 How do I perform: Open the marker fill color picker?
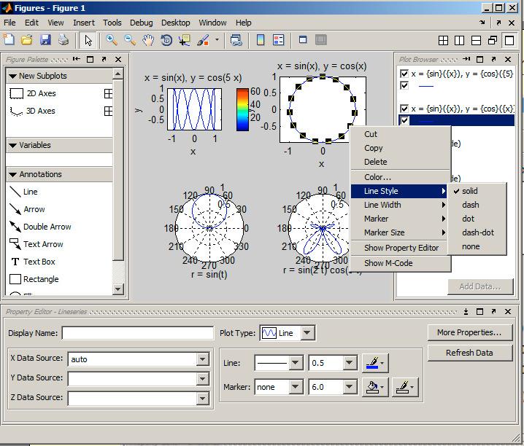[375, 387]
